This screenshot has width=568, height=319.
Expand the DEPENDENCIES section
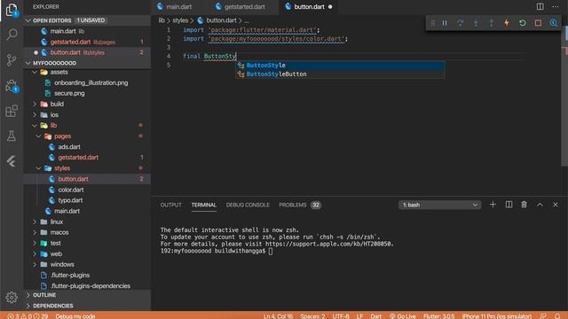(87, 306)
